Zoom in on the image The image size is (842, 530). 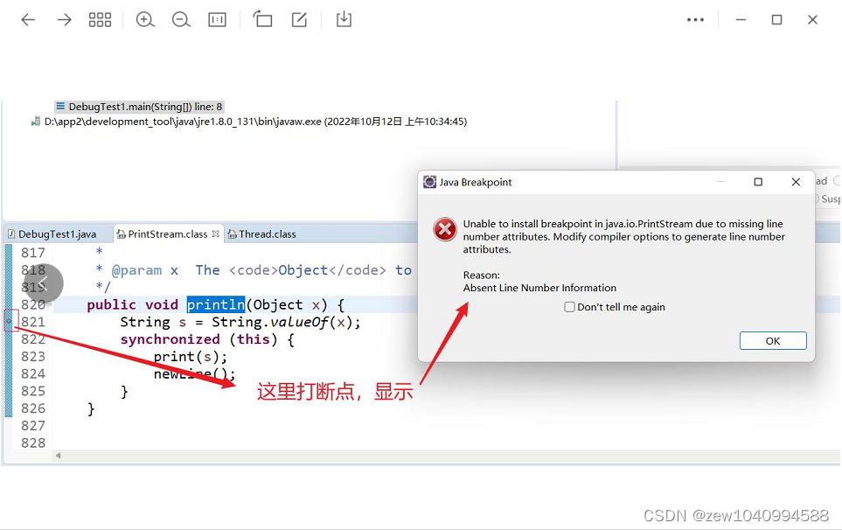[145, 18]
